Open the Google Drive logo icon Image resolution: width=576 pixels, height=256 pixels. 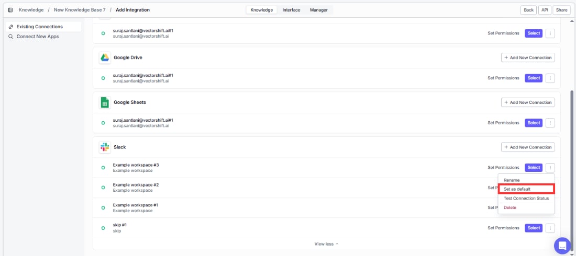coord(105,57)
